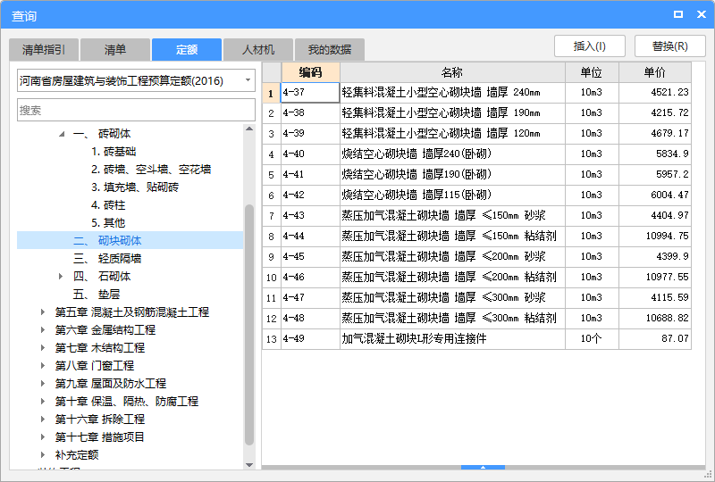The height and width of the screenshot is (482, 715).
Task: Select 2. 砖墙、空斗墙、空花墙 item
Action: 151,170
